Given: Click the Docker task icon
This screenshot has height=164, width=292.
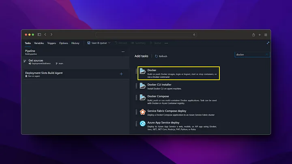Looking at the screenshot, I should coord(142,71).
